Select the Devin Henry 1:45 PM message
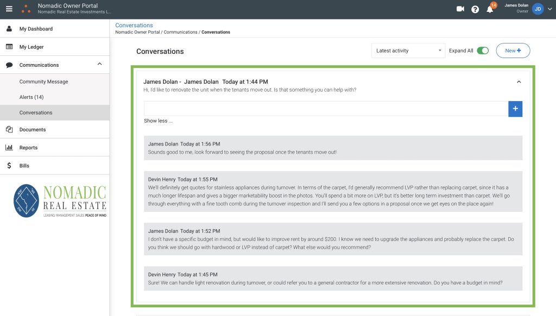 [x=333, y=279]
